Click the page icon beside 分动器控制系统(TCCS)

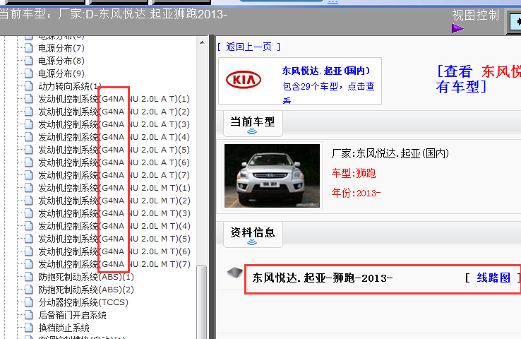point(29,302)
